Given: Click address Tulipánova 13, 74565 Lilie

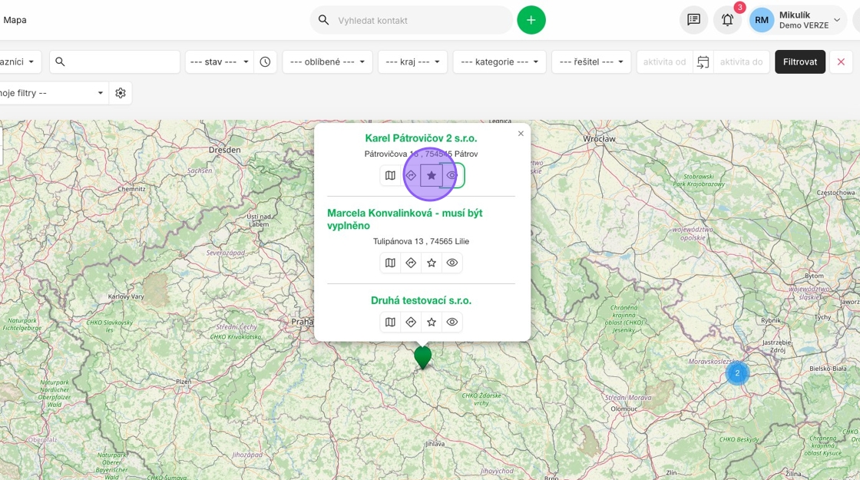Looking at the screenshot, I should pos(422,241).
